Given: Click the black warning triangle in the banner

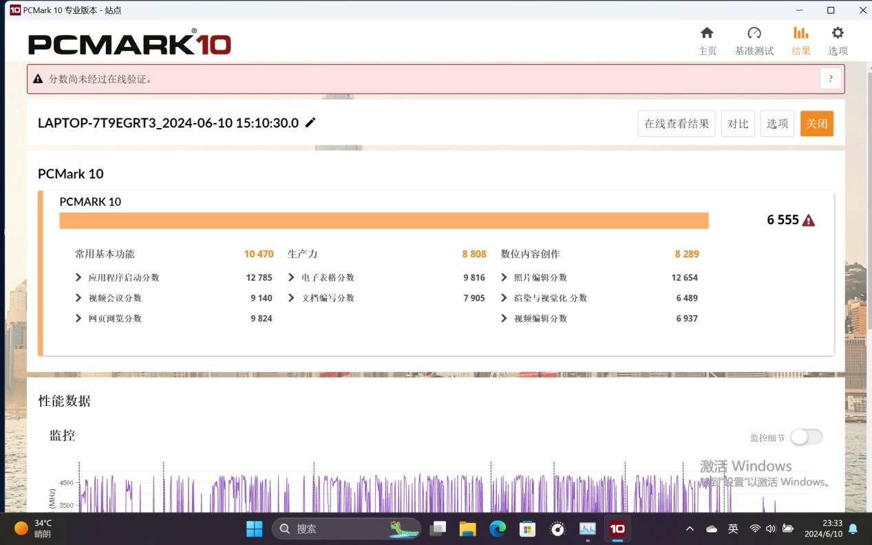Looking at the screenshot, I should point(38,79).
